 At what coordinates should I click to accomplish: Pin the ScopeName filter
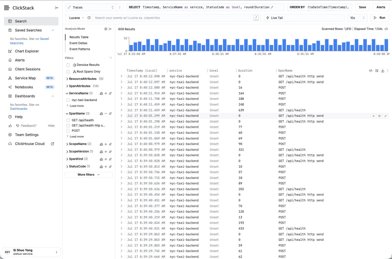(x=110, y=144)
